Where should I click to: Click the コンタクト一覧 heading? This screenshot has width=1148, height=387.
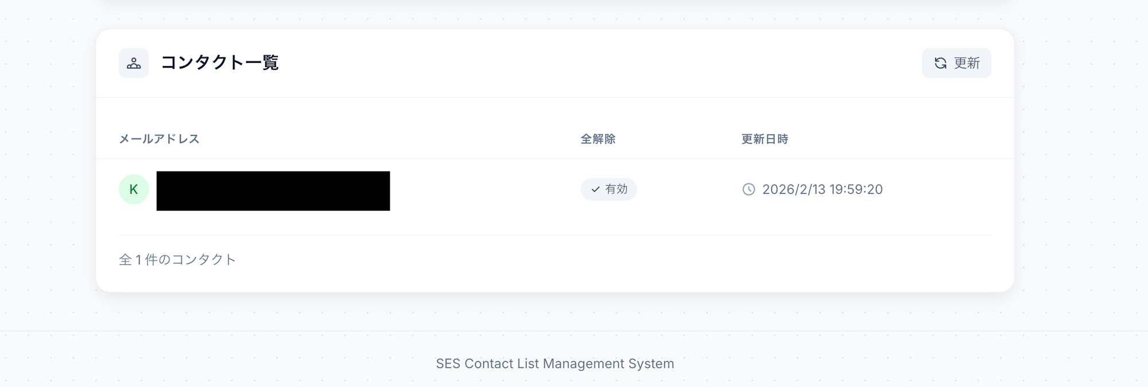point(219,62)
